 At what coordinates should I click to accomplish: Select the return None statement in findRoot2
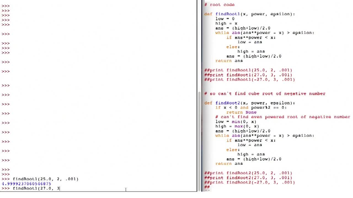coord(243,112)
